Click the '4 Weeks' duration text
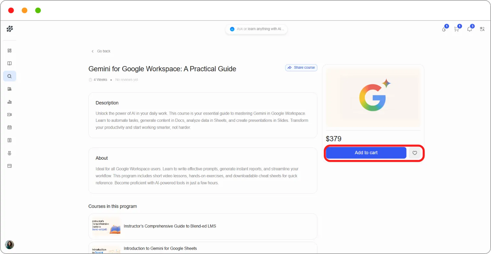This screenshot has width=491, height=254. (100, 80)
